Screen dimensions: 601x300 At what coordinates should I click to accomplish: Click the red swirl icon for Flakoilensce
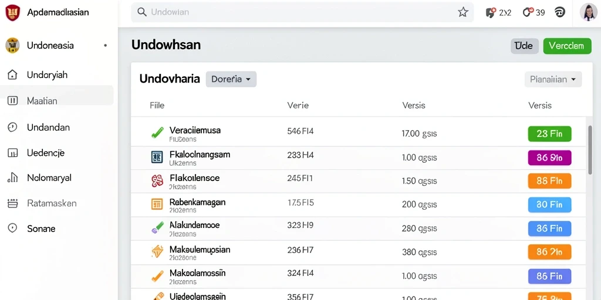[x=157, y=180]
